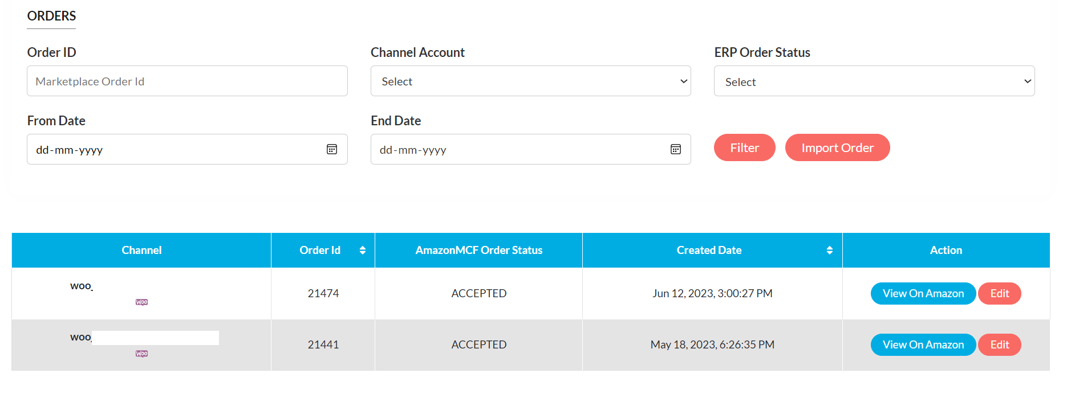View order 21441 on Amazon
Viewport: 1067px width, 394px height.
(x=923, y=344)
